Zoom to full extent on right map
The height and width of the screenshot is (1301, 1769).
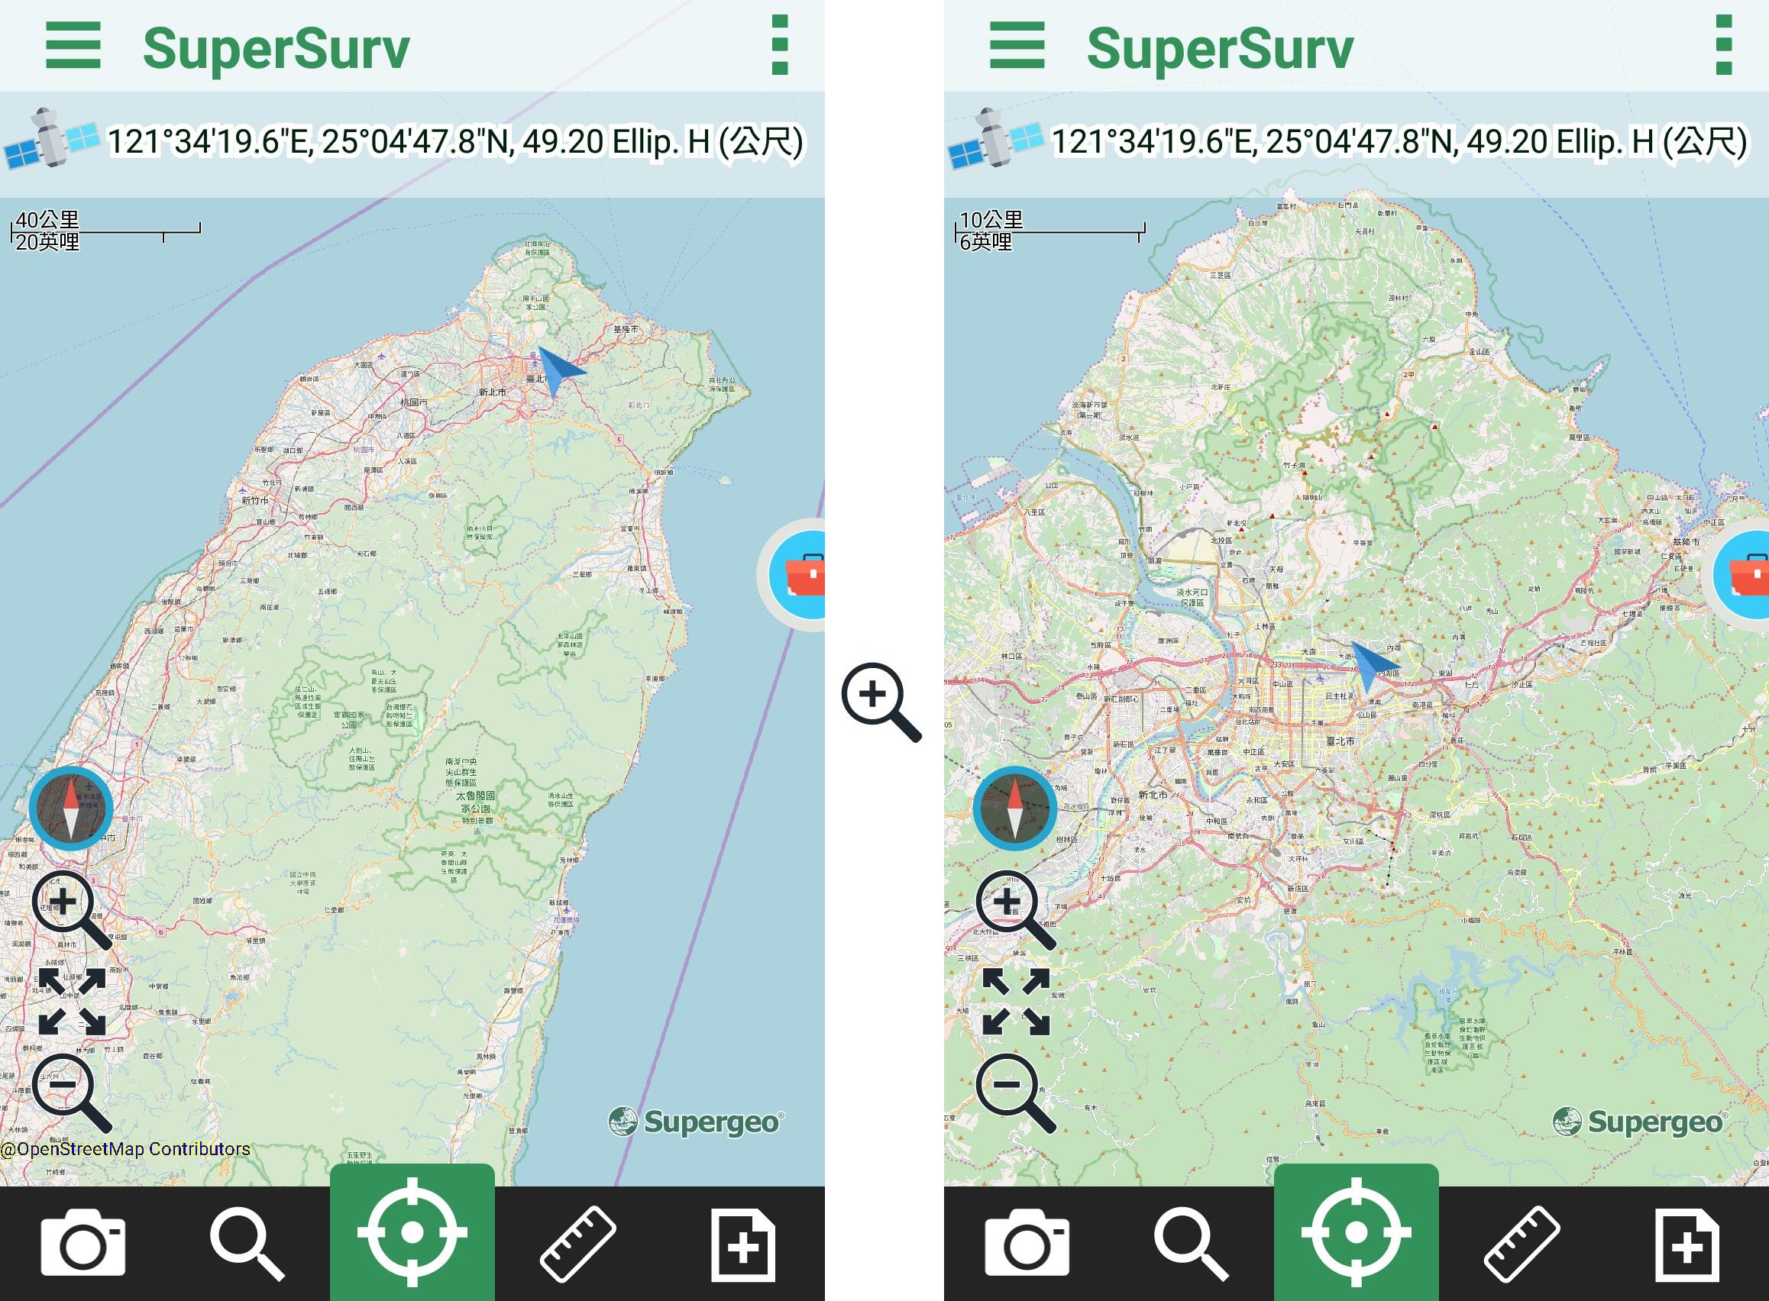pyautogui.click(x=1016, y=1001)
